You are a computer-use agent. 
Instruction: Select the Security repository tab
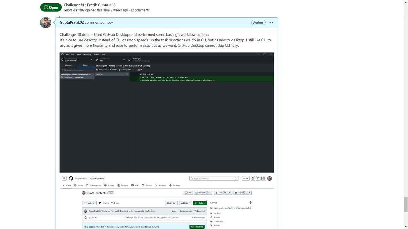click(147, 185)
